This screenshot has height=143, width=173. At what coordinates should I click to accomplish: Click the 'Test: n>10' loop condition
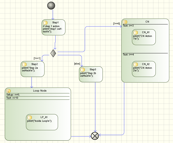(x=12, y=98)
